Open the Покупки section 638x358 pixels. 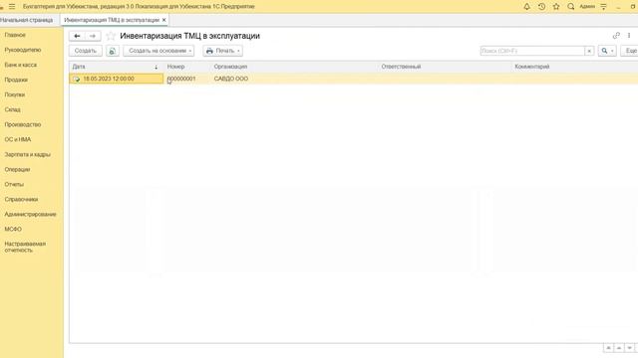[15, 94]
